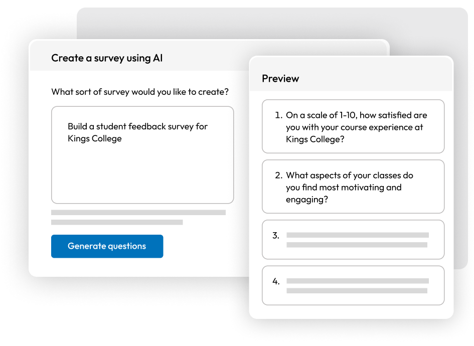Click the "Build a student feedback survey" prompt text
The height and width of the screenshot is (346, 474).
pyautogui.click(x=137, y=126)
